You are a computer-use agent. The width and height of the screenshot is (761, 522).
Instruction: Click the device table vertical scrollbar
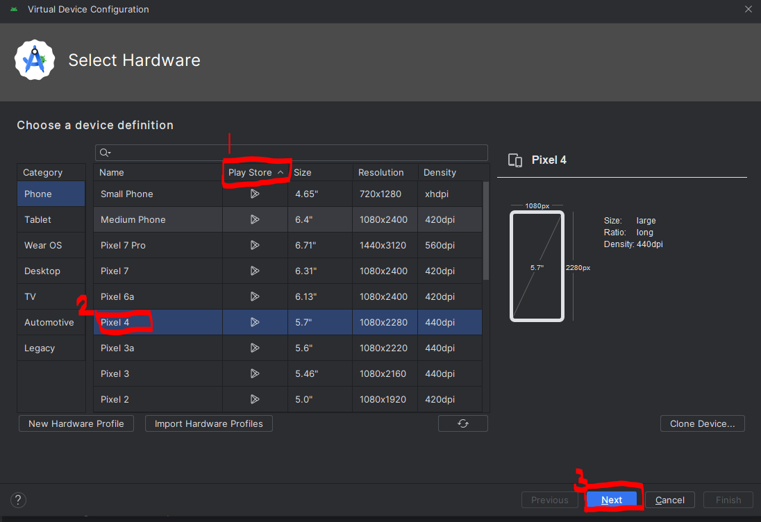[486, 231]
